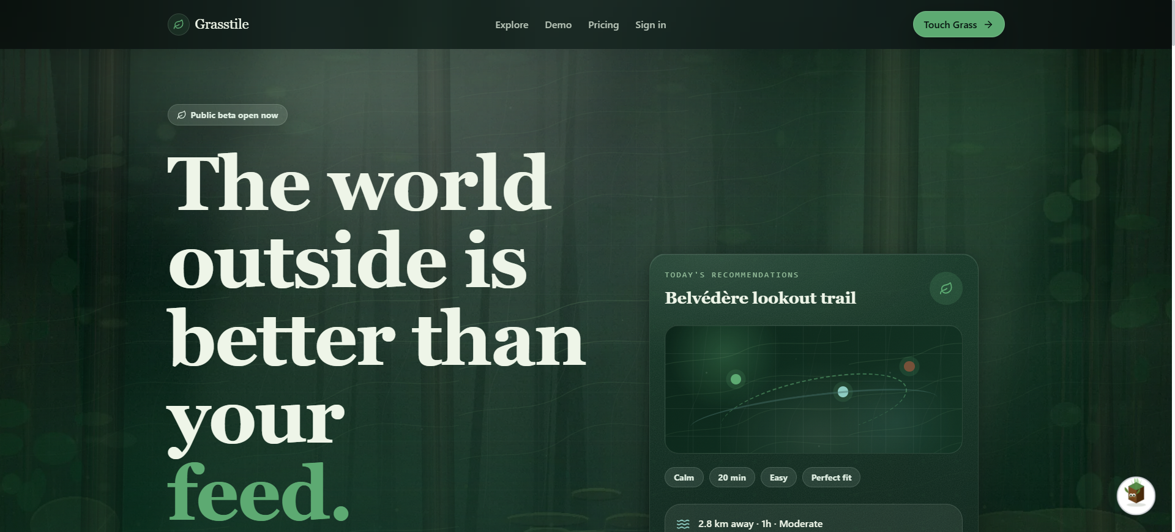Select the 20 min tag chip
This screenshot has width=1175, height=532.
pos(732,478)
